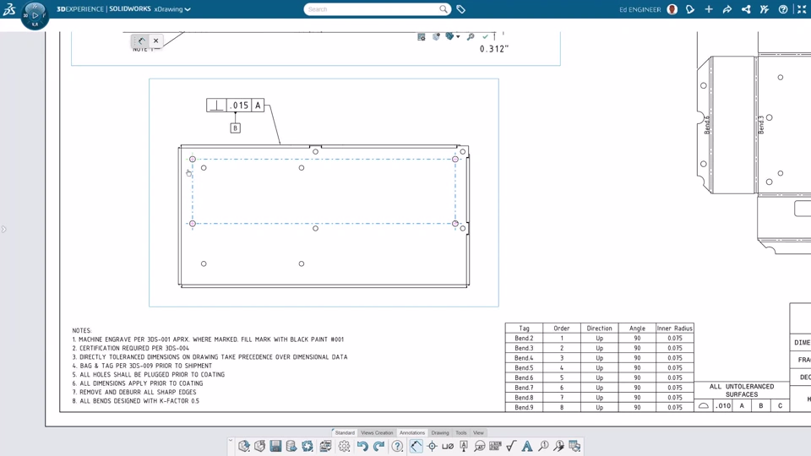Click the zoom magnifier in view toolbar

coord(471,36)
